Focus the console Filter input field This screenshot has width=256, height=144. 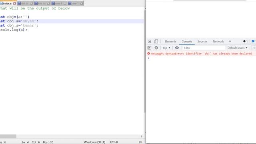[204, 48]
